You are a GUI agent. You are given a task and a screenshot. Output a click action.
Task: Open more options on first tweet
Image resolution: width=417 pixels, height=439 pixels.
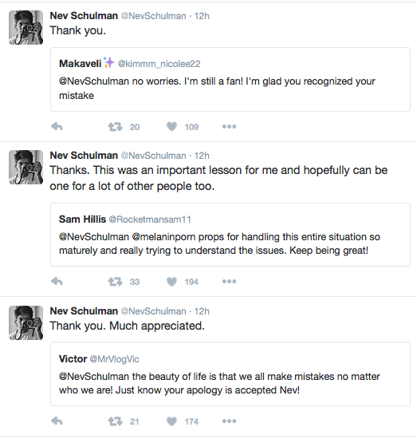pyautogui.click(x=229, y=127)
